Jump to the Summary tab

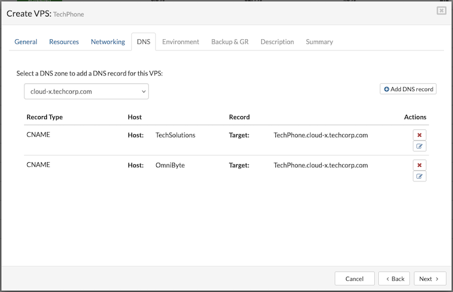(319, 42)
